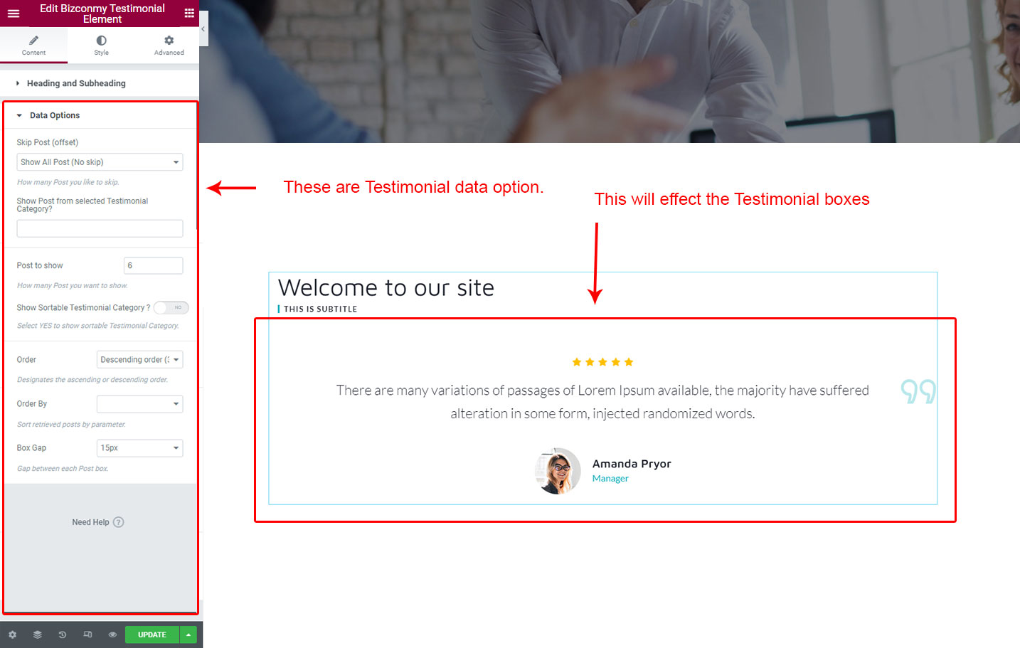Toggle Show Sortable Testimonial Category switch

[171, 307]
